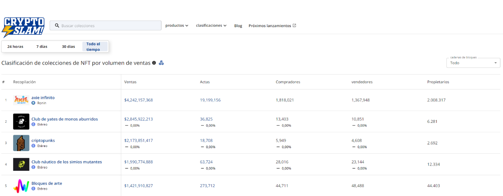This screenshot has height=196, width=503.
Task: Click the CryptoSlam logo
Action: click(x=23, y=27)
